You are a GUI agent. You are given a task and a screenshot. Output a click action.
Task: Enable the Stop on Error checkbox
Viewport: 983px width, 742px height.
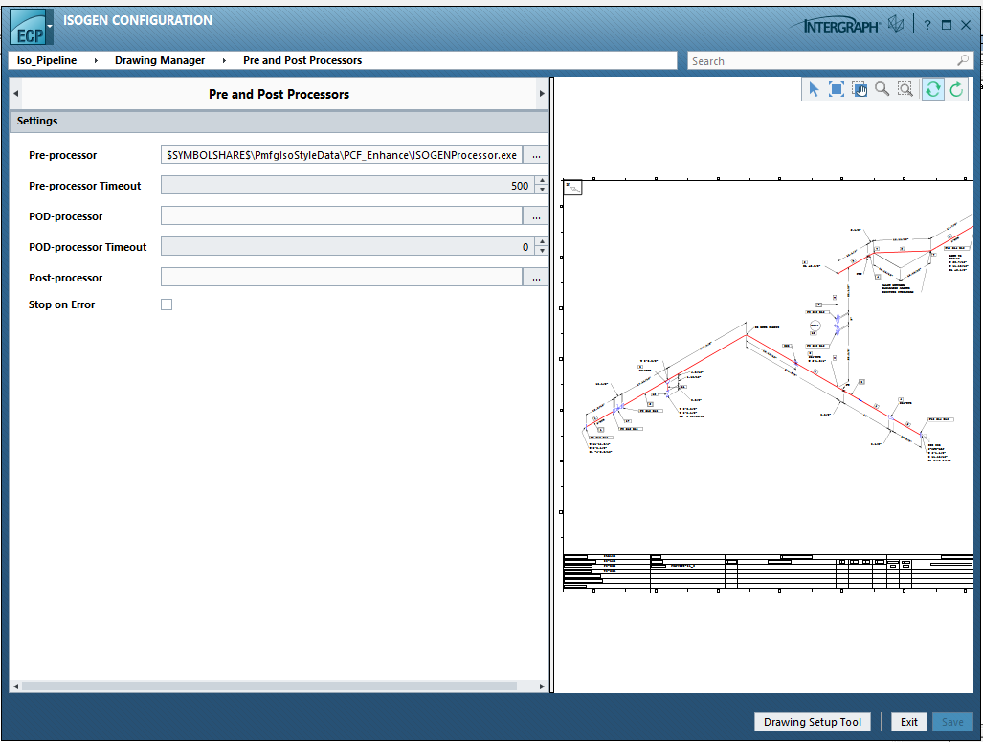point(167,304)
